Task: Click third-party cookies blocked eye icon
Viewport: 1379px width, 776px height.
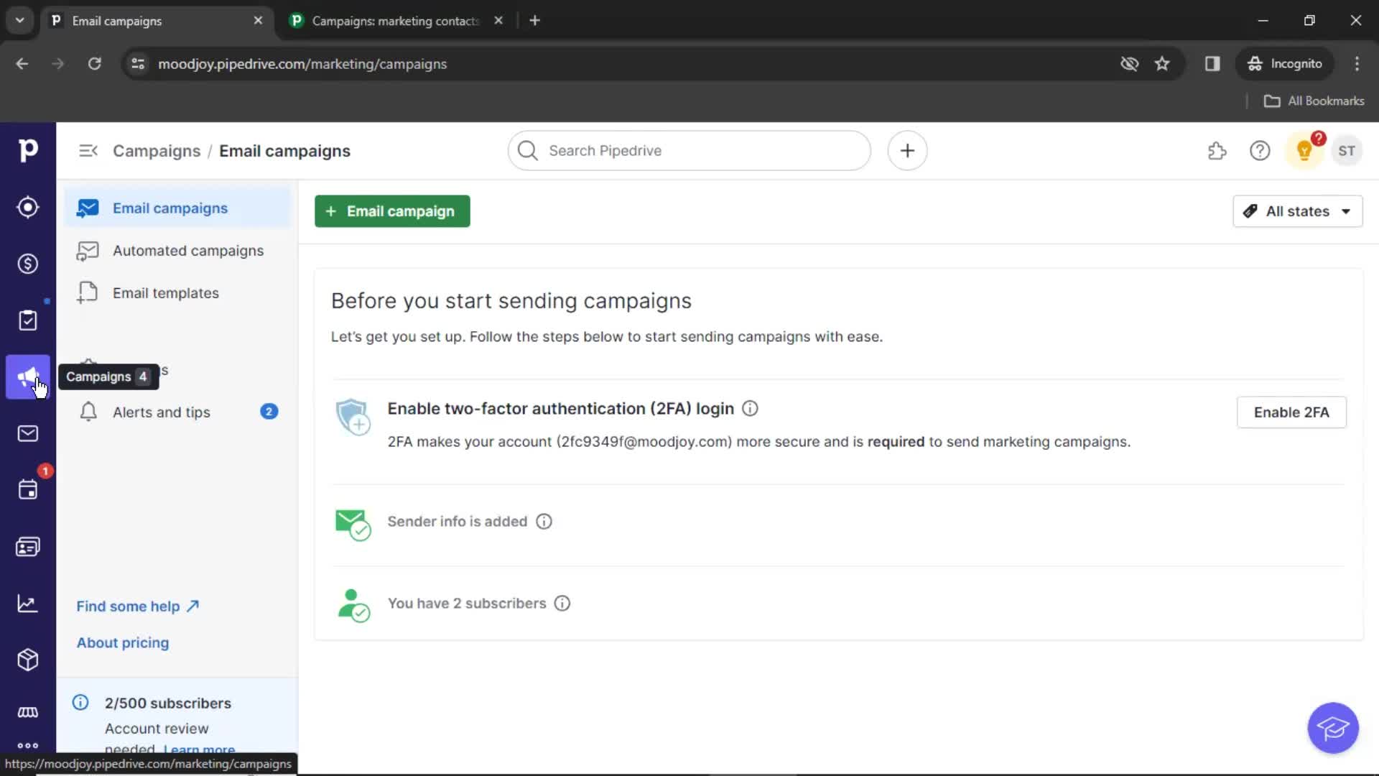Action: 1129,64
